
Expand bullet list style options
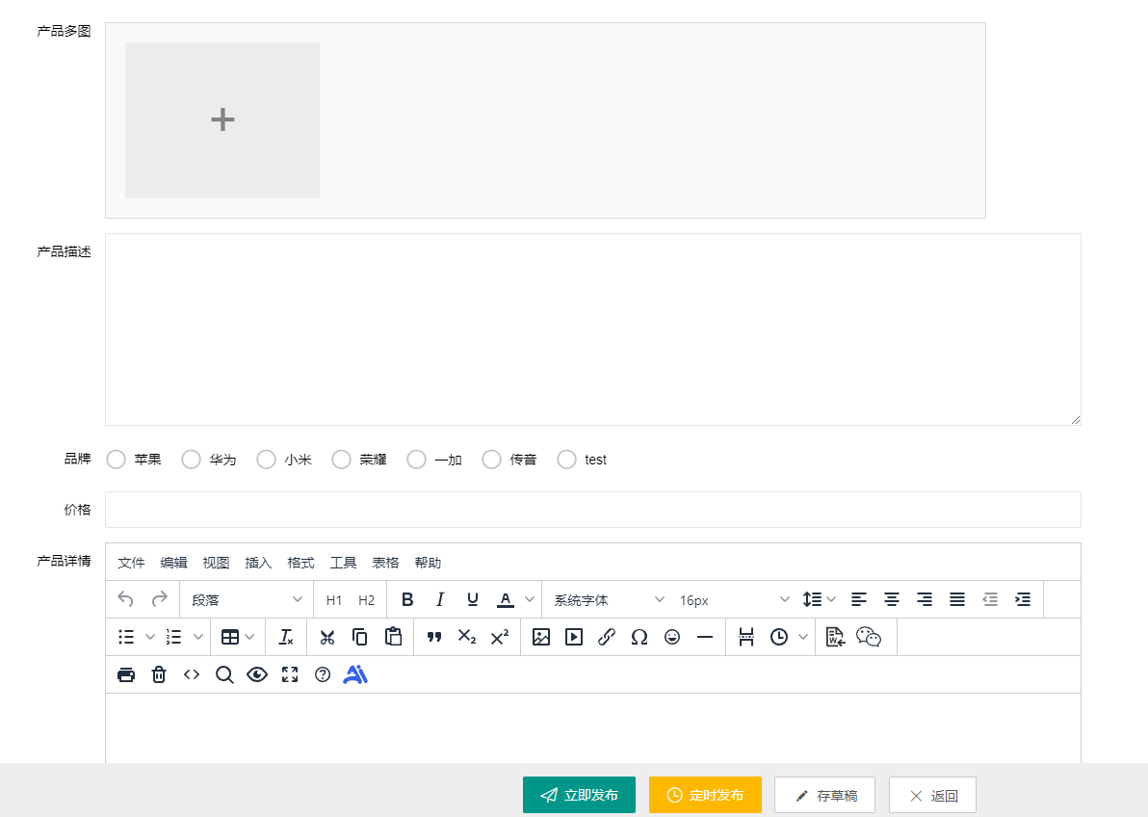click(x=150, y=637)
